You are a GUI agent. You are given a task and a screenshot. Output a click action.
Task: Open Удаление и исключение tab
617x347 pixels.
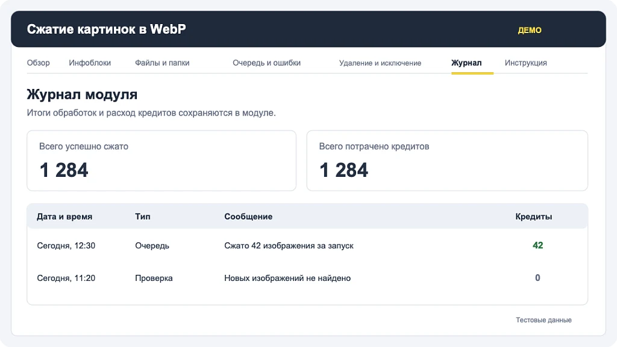380,63
